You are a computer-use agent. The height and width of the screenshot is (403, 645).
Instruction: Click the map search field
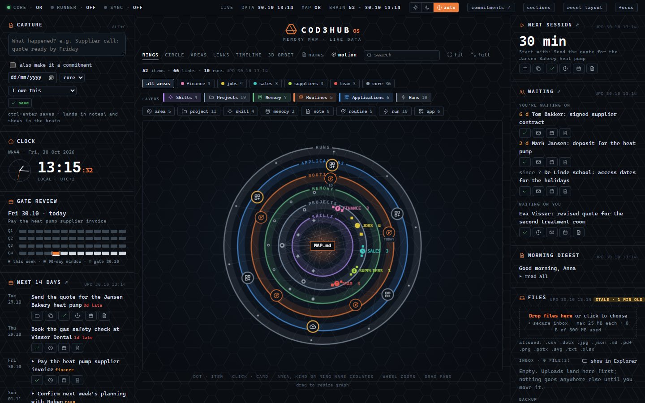coord(402,55)
